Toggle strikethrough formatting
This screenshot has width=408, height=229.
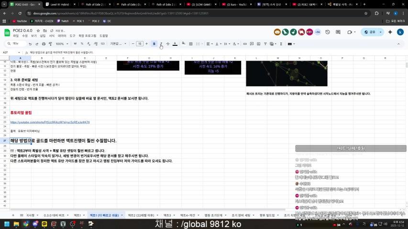(x=167, y=44)
